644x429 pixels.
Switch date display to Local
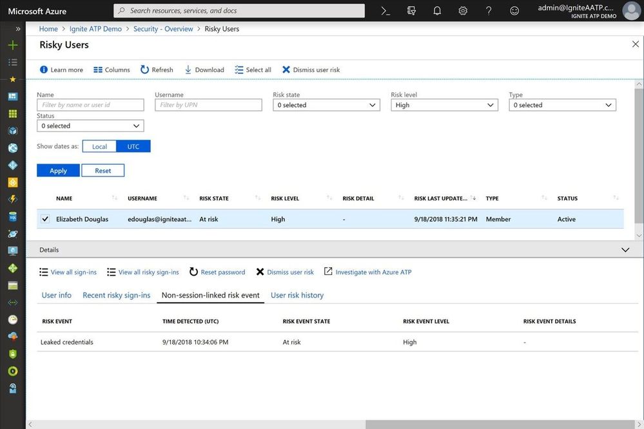tap(99, 146)
